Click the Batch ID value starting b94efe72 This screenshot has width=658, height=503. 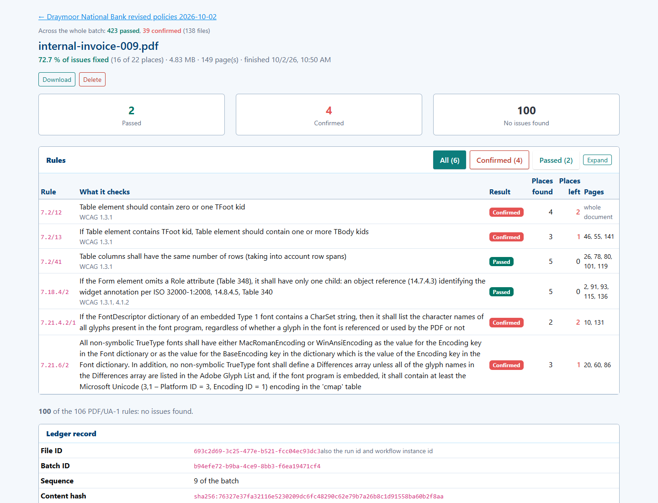(x=257, y=466)
